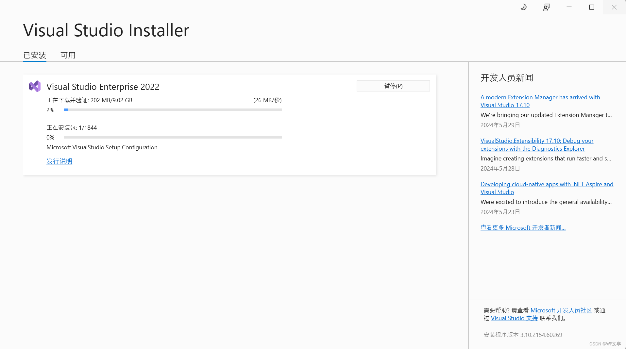The height and width of the screenshot is (349, 626).
Task: Open the modern Extension Manager news article
Action: [x=540, y=101]
